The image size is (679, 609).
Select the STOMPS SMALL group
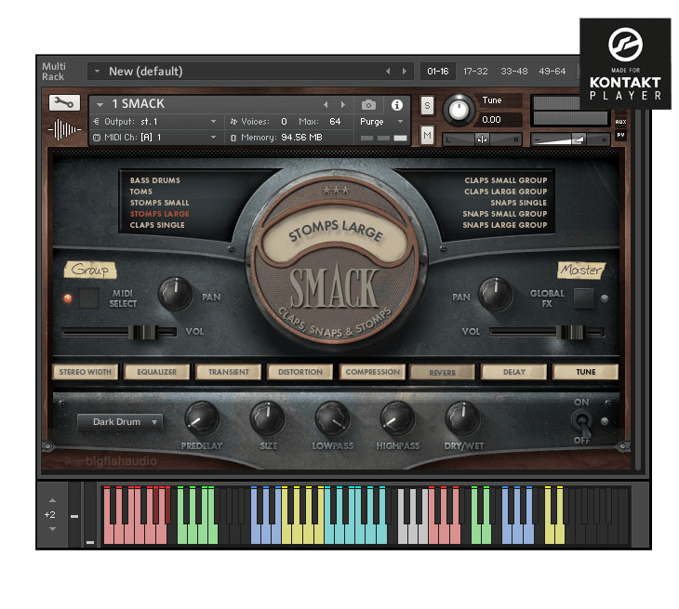click(x=159, y=203)
